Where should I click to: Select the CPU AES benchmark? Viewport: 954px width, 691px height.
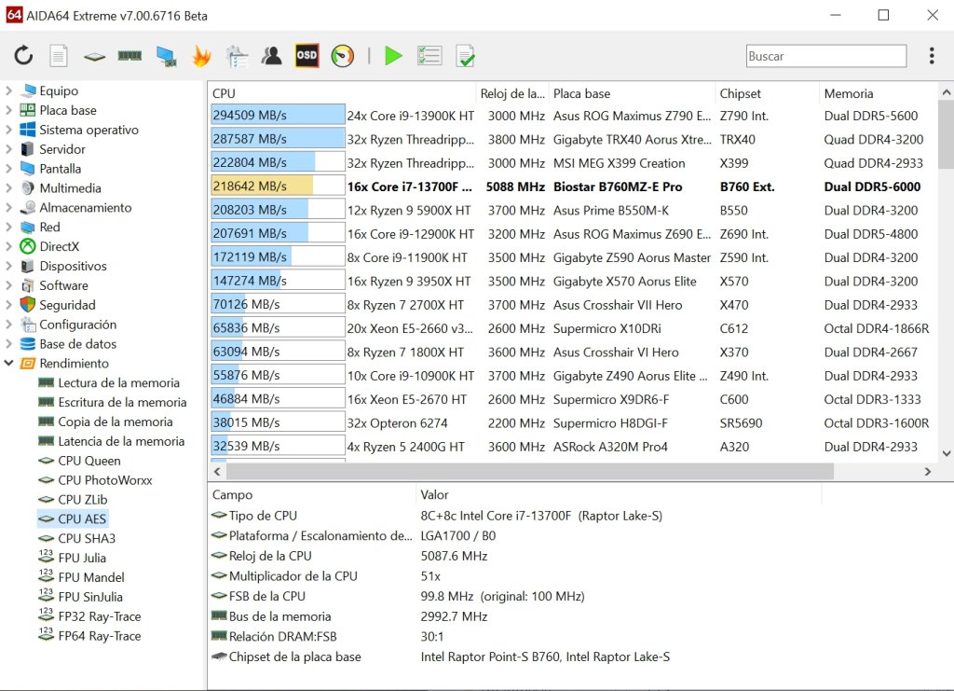tap(82, 519)
